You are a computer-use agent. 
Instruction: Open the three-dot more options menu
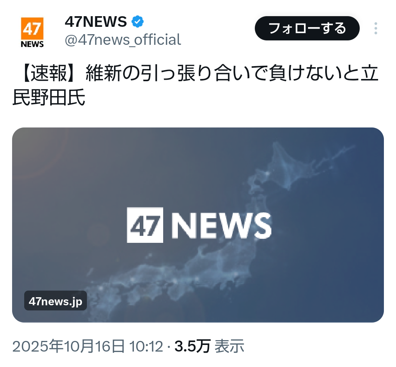click(376, 28)
